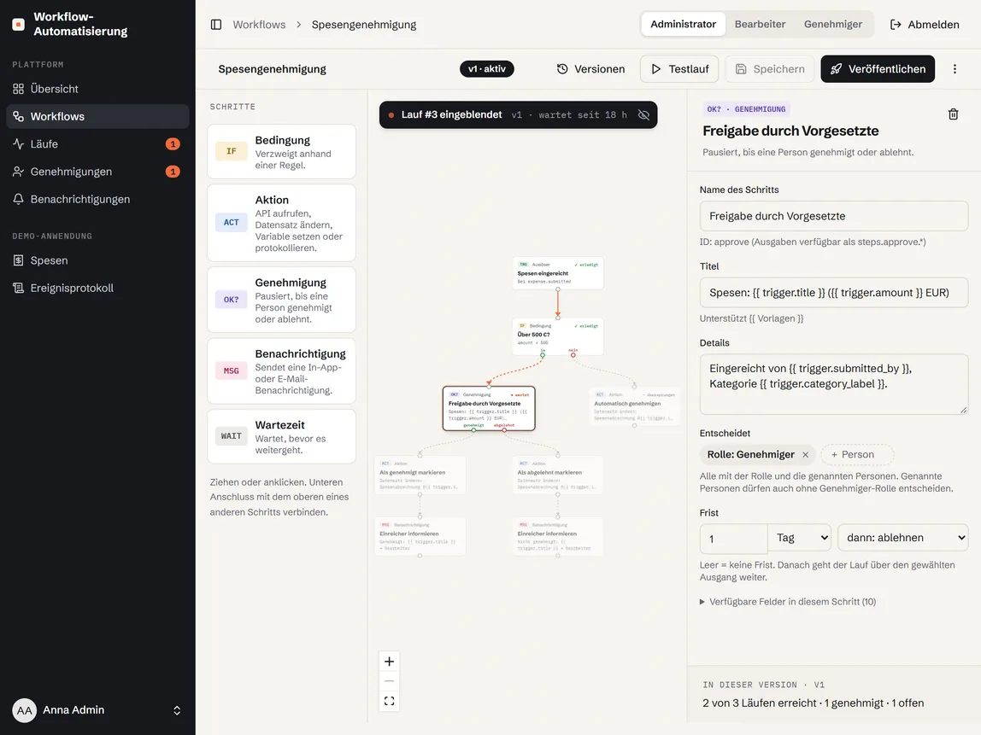Select the Als abgelehnt markieren node
The width and height of the screenshot is (981, 735).
tap(558, 475)
